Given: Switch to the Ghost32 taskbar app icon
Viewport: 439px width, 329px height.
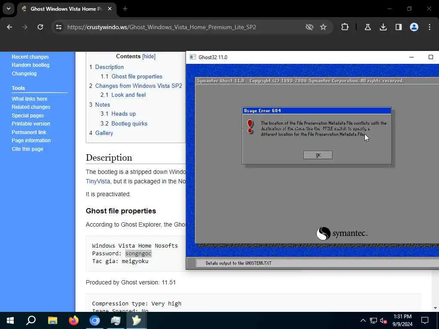Looking at the screenshot, I should tap(136, 320).
